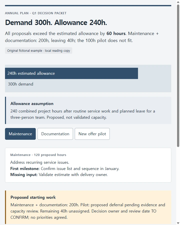Click the vertical scrollbar thumb

178,76
